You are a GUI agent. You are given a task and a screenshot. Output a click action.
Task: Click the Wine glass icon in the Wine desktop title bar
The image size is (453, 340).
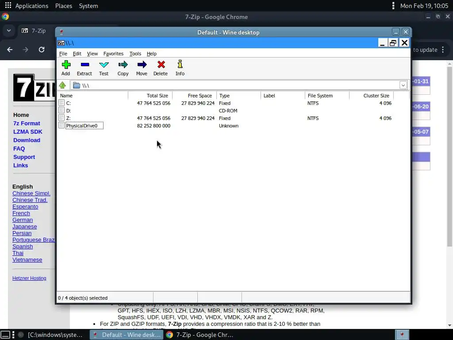click(x=61, y=32)
